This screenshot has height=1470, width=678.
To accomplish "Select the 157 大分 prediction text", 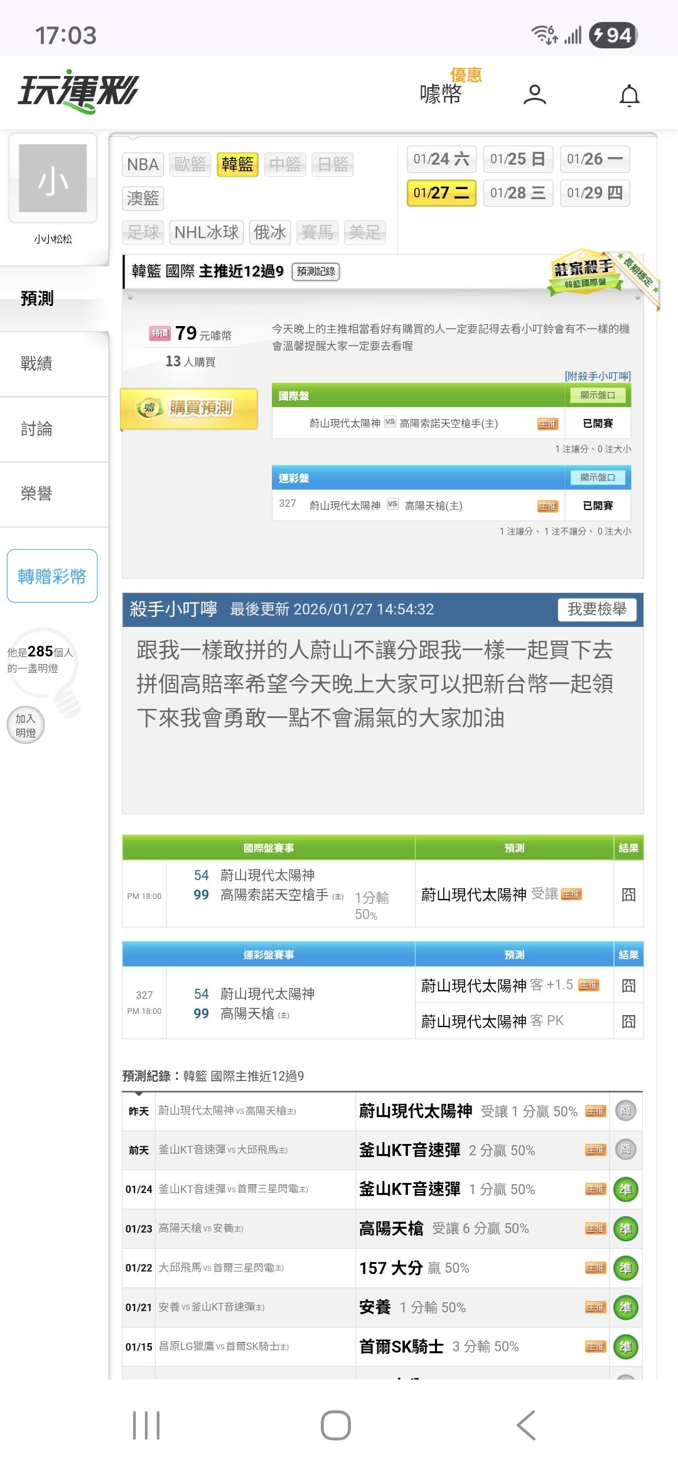I will (390, 1268).
